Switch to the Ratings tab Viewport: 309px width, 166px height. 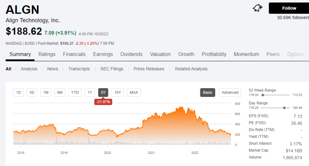pos(47,54)
